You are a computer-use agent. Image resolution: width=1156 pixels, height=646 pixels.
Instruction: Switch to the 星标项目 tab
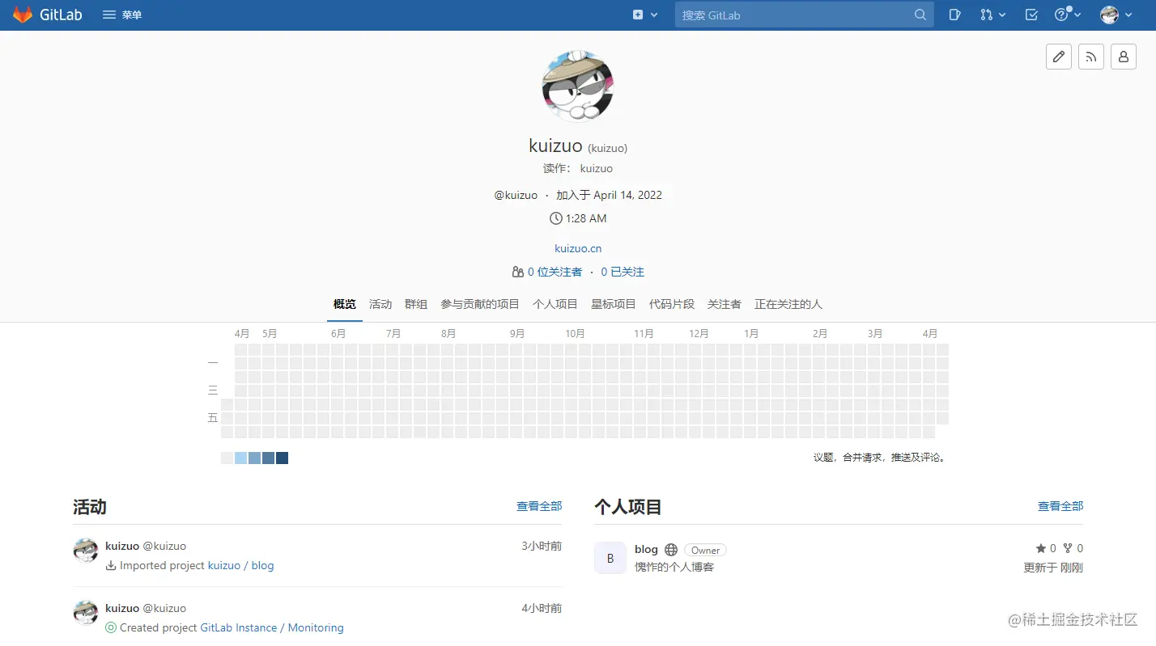point(613,304)
